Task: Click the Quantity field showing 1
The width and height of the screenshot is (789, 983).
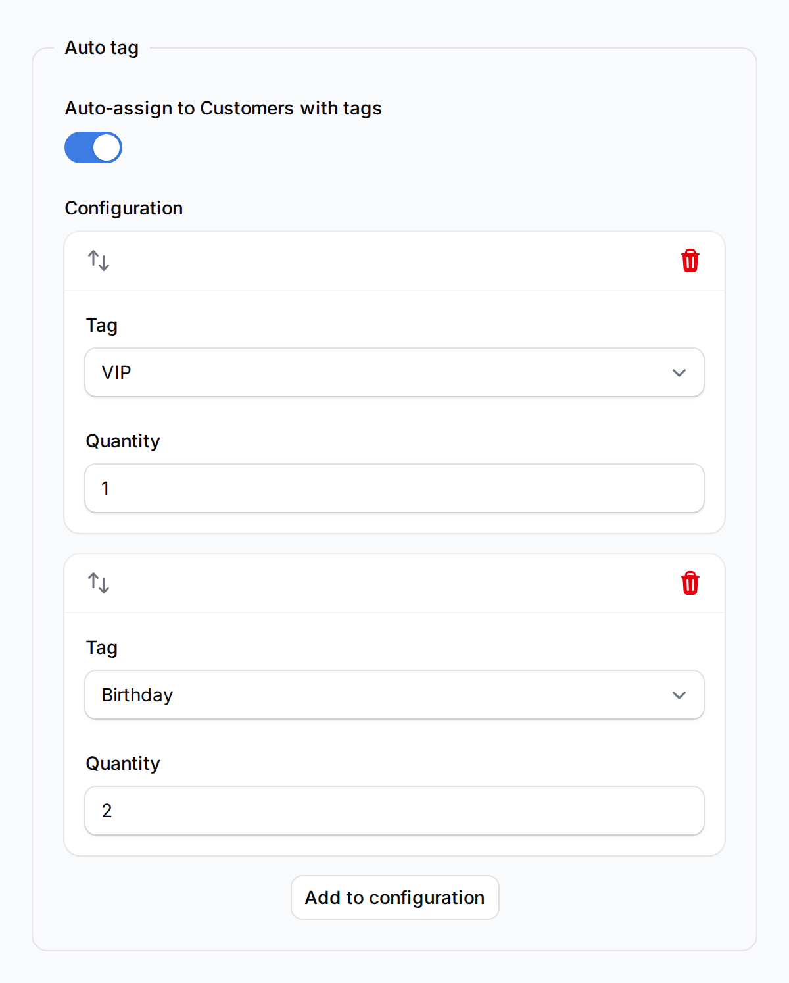Action: coord(394,488)
